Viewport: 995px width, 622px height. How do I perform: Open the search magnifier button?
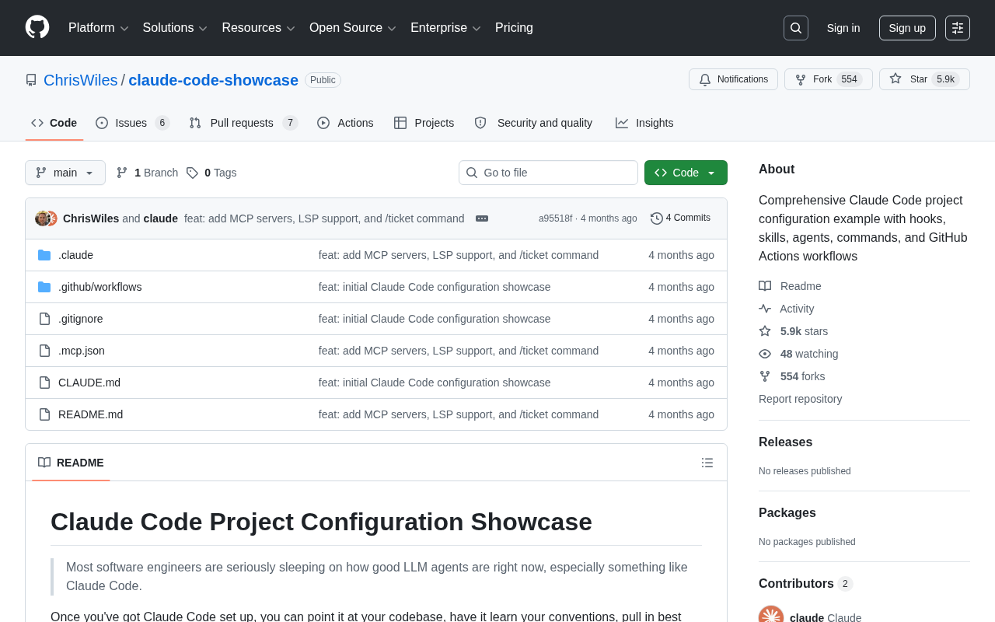tap(796, 28)
